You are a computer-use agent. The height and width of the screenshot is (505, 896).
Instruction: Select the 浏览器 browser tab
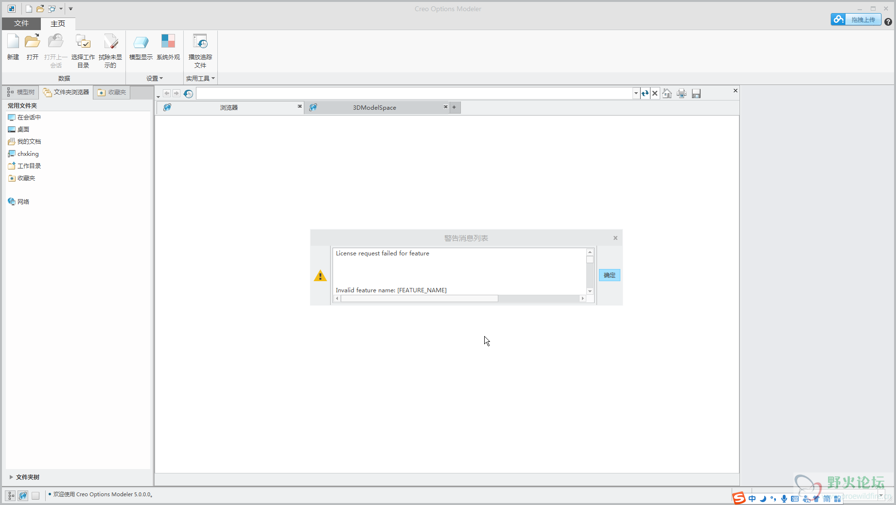tap(228, 108)
